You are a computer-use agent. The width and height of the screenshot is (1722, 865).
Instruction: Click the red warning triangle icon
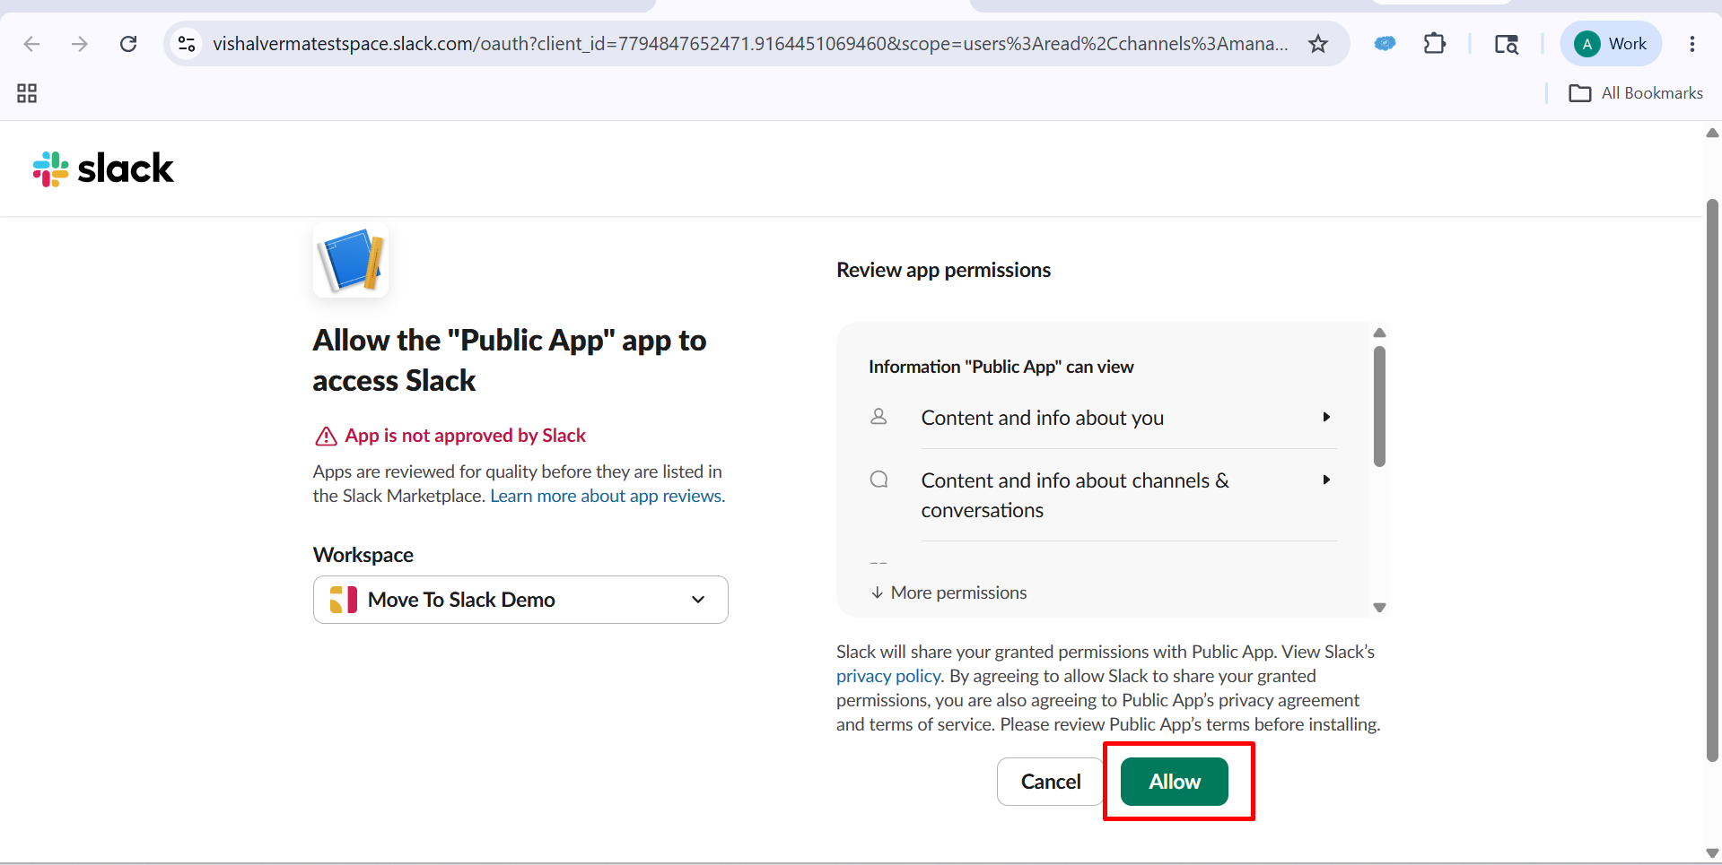326,437
